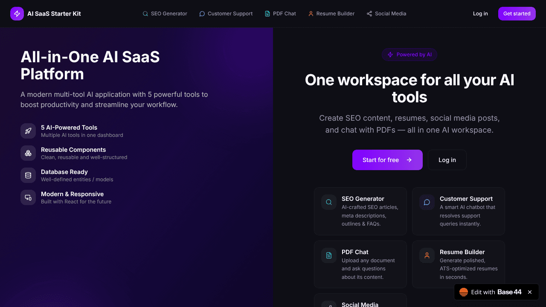Viewport: 546px width, 307px height.
Task: Click the bolt icon in Powered by AI badge
Action: (x=390, y=55)
